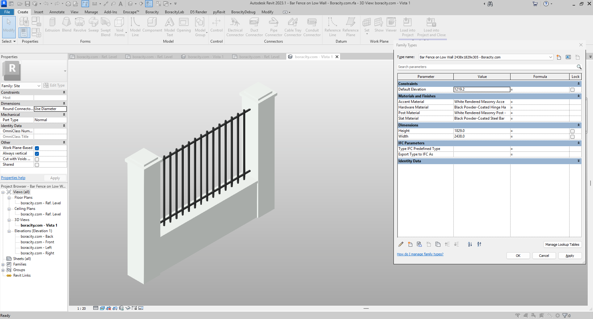The width and height of the screenshot is (593, 319).
Task: Open the pyRevit ribbon tab
Action: [x=219, y=12]
